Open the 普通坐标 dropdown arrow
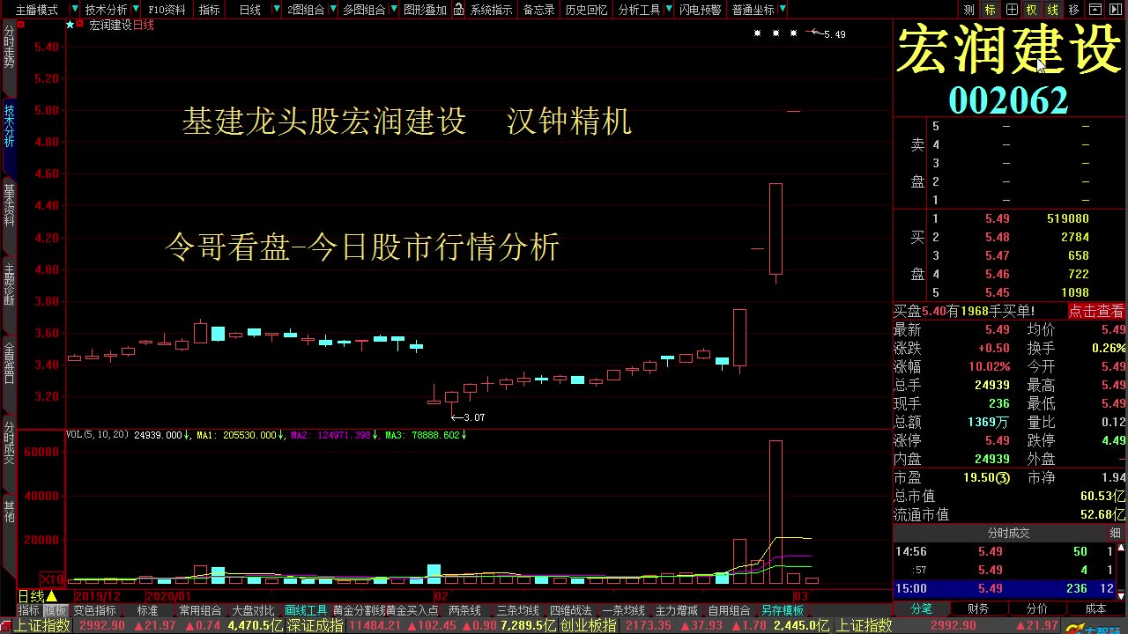 point(783,10)
